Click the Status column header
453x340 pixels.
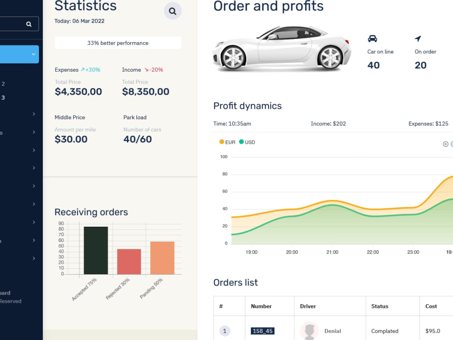[x=380, y=306]
